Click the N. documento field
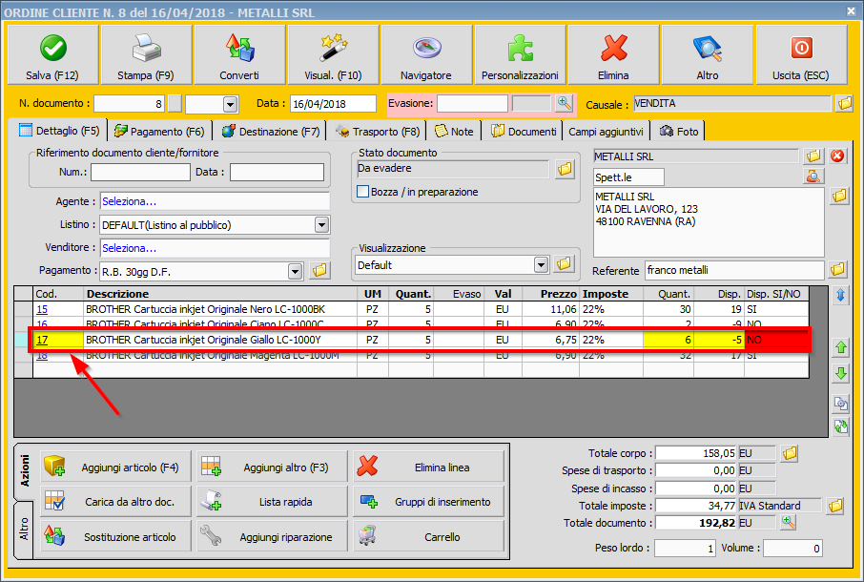The image size is (864, 582). [130, 104]
